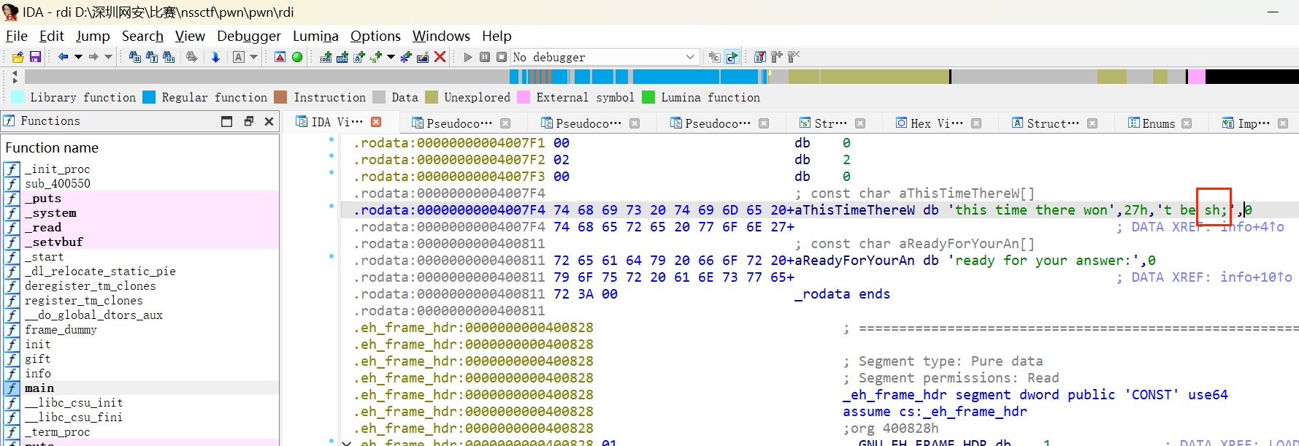This screenshot has height=446, width=1299.
Task: Click the blue down arrow jump icon
Action: pos(215,57)
